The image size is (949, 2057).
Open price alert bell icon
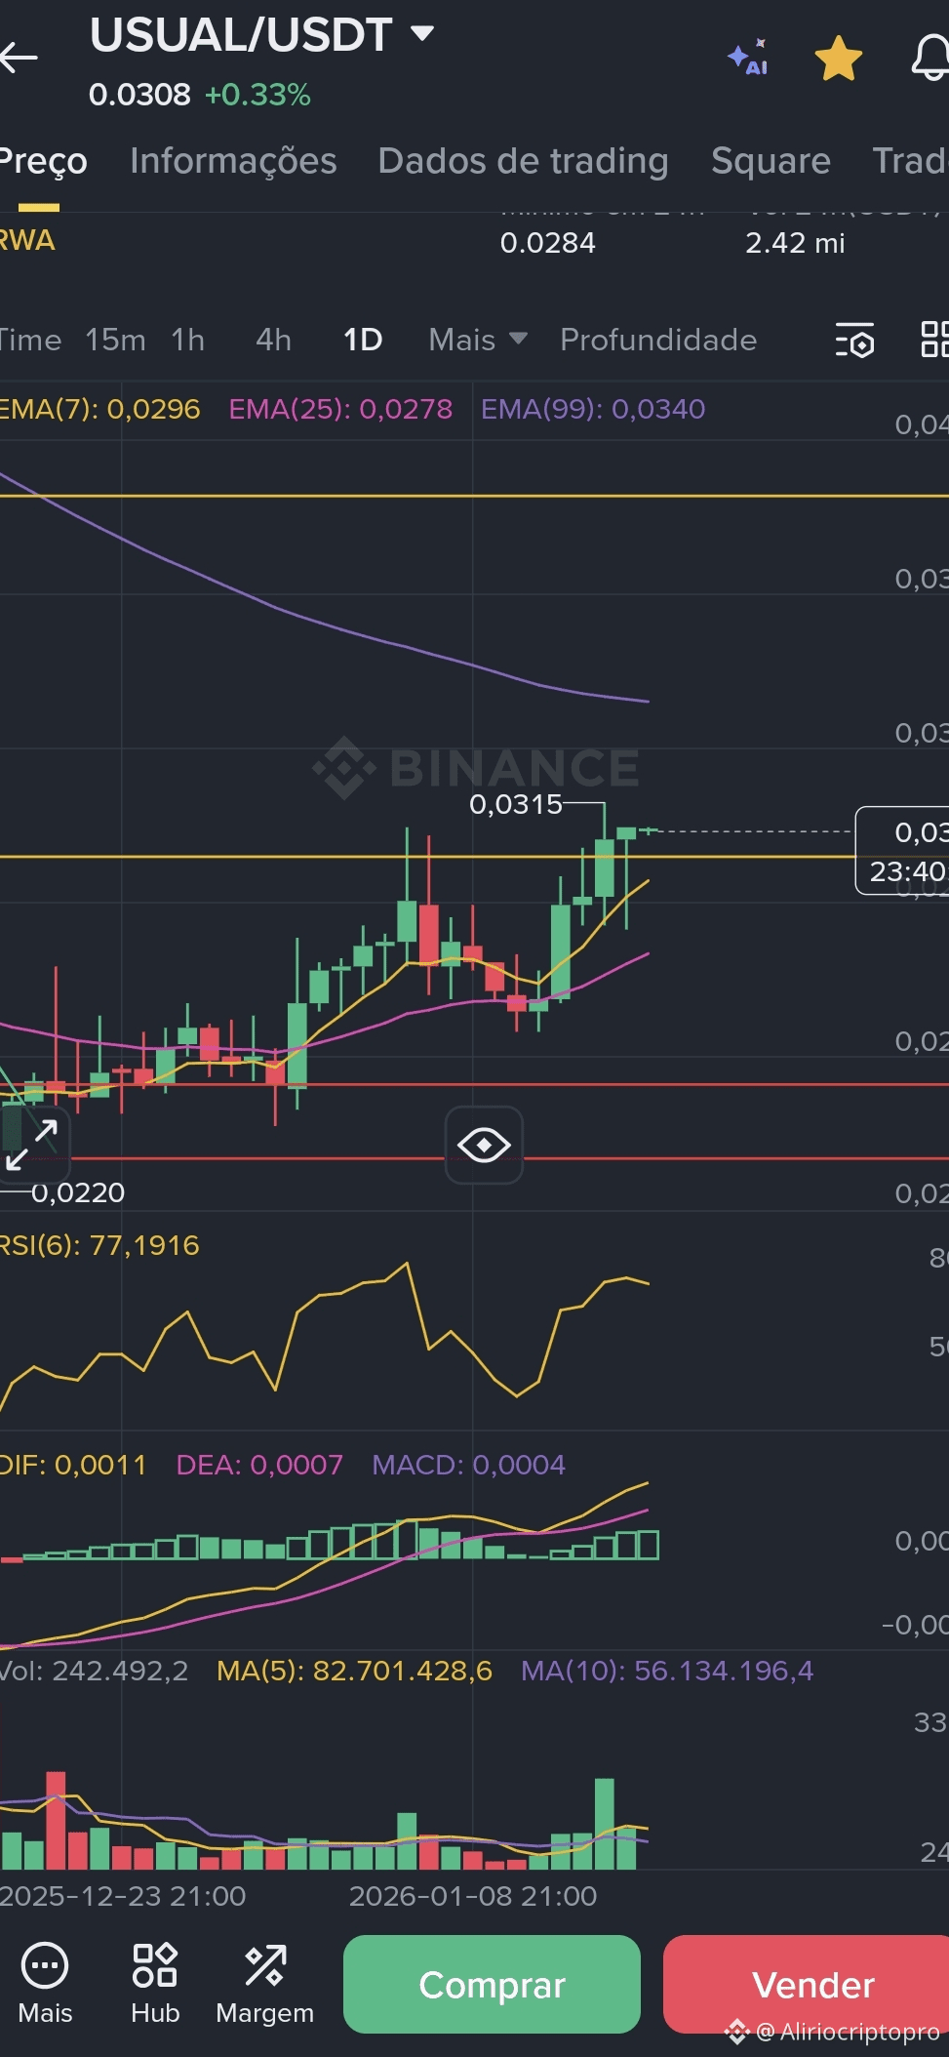[x=930, y=59]
